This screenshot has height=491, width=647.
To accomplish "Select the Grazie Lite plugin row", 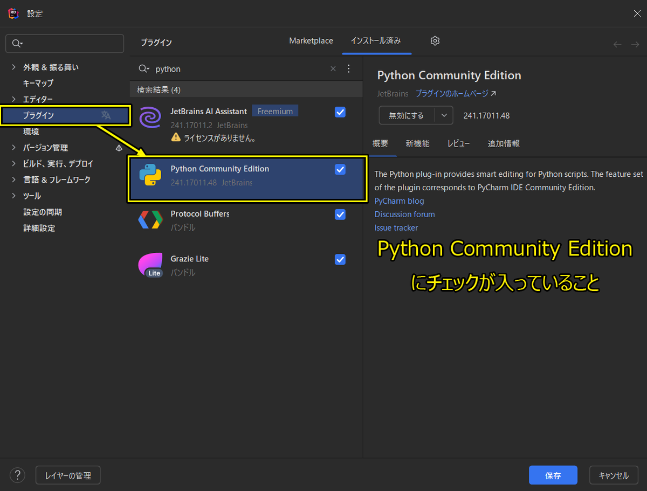I will [x=246, y=265].
